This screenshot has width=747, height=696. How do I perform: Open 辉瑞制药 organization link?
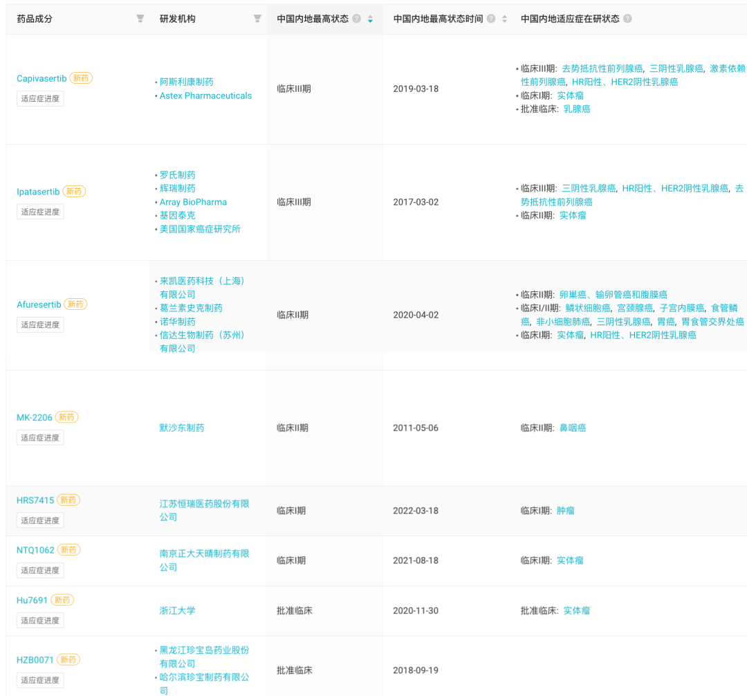[177, 189]
